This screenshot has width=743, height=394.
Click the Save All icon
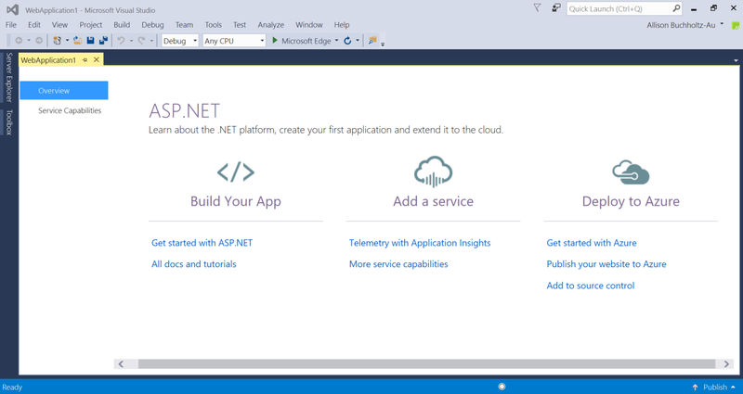pos(103,41)
